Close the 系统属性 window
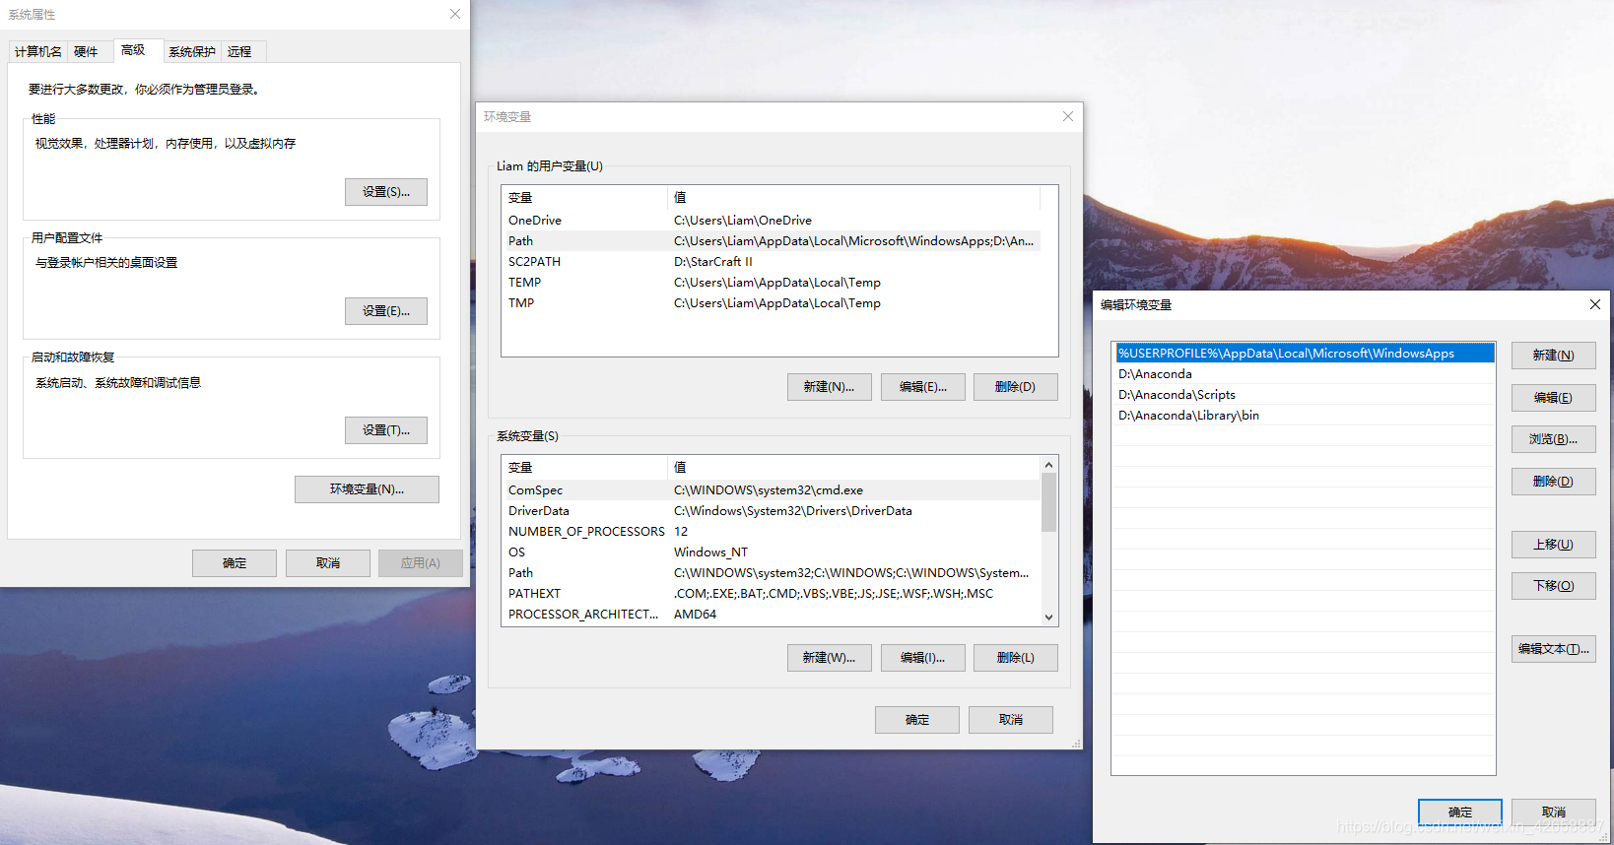The height and width of the screenshot is (845, 1614). point(454,14)
